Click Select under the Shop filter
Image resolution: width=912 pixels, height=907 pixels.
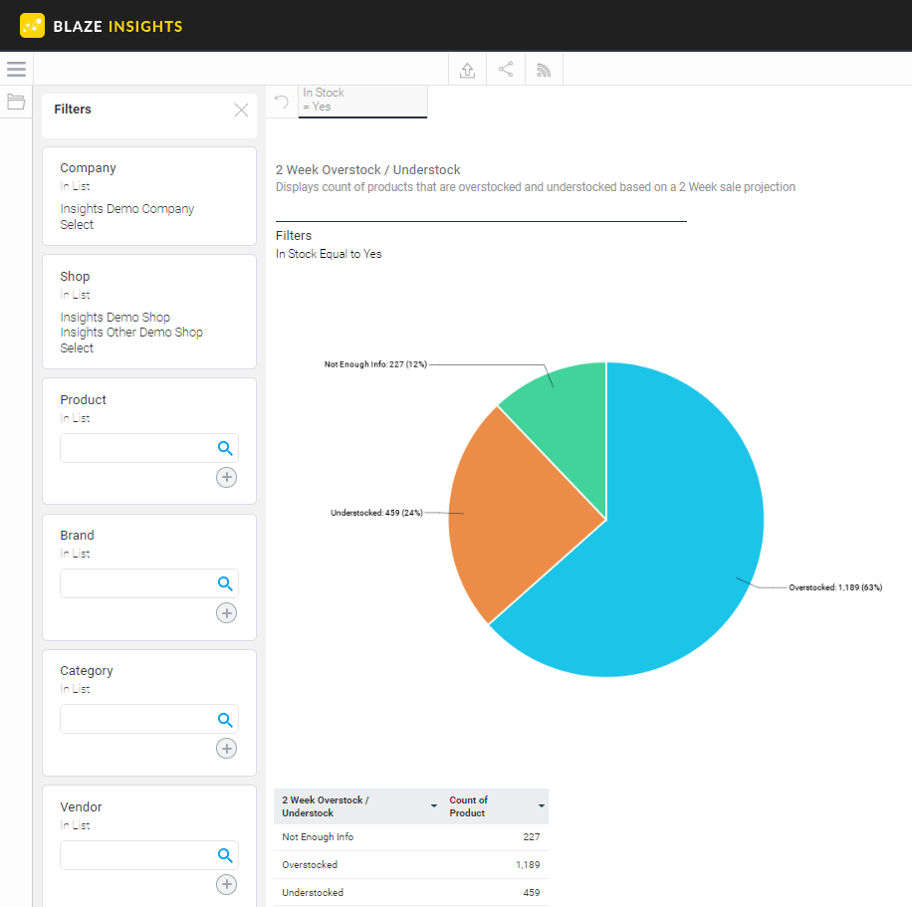click(x=77, y=347)
